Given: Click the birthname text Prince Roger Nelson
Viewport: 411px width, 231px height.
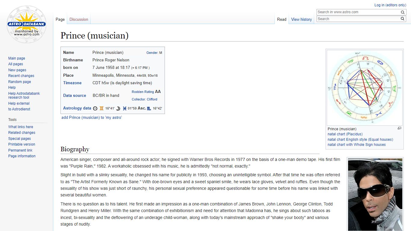Looking at the screenshot, I should (111, 60).
